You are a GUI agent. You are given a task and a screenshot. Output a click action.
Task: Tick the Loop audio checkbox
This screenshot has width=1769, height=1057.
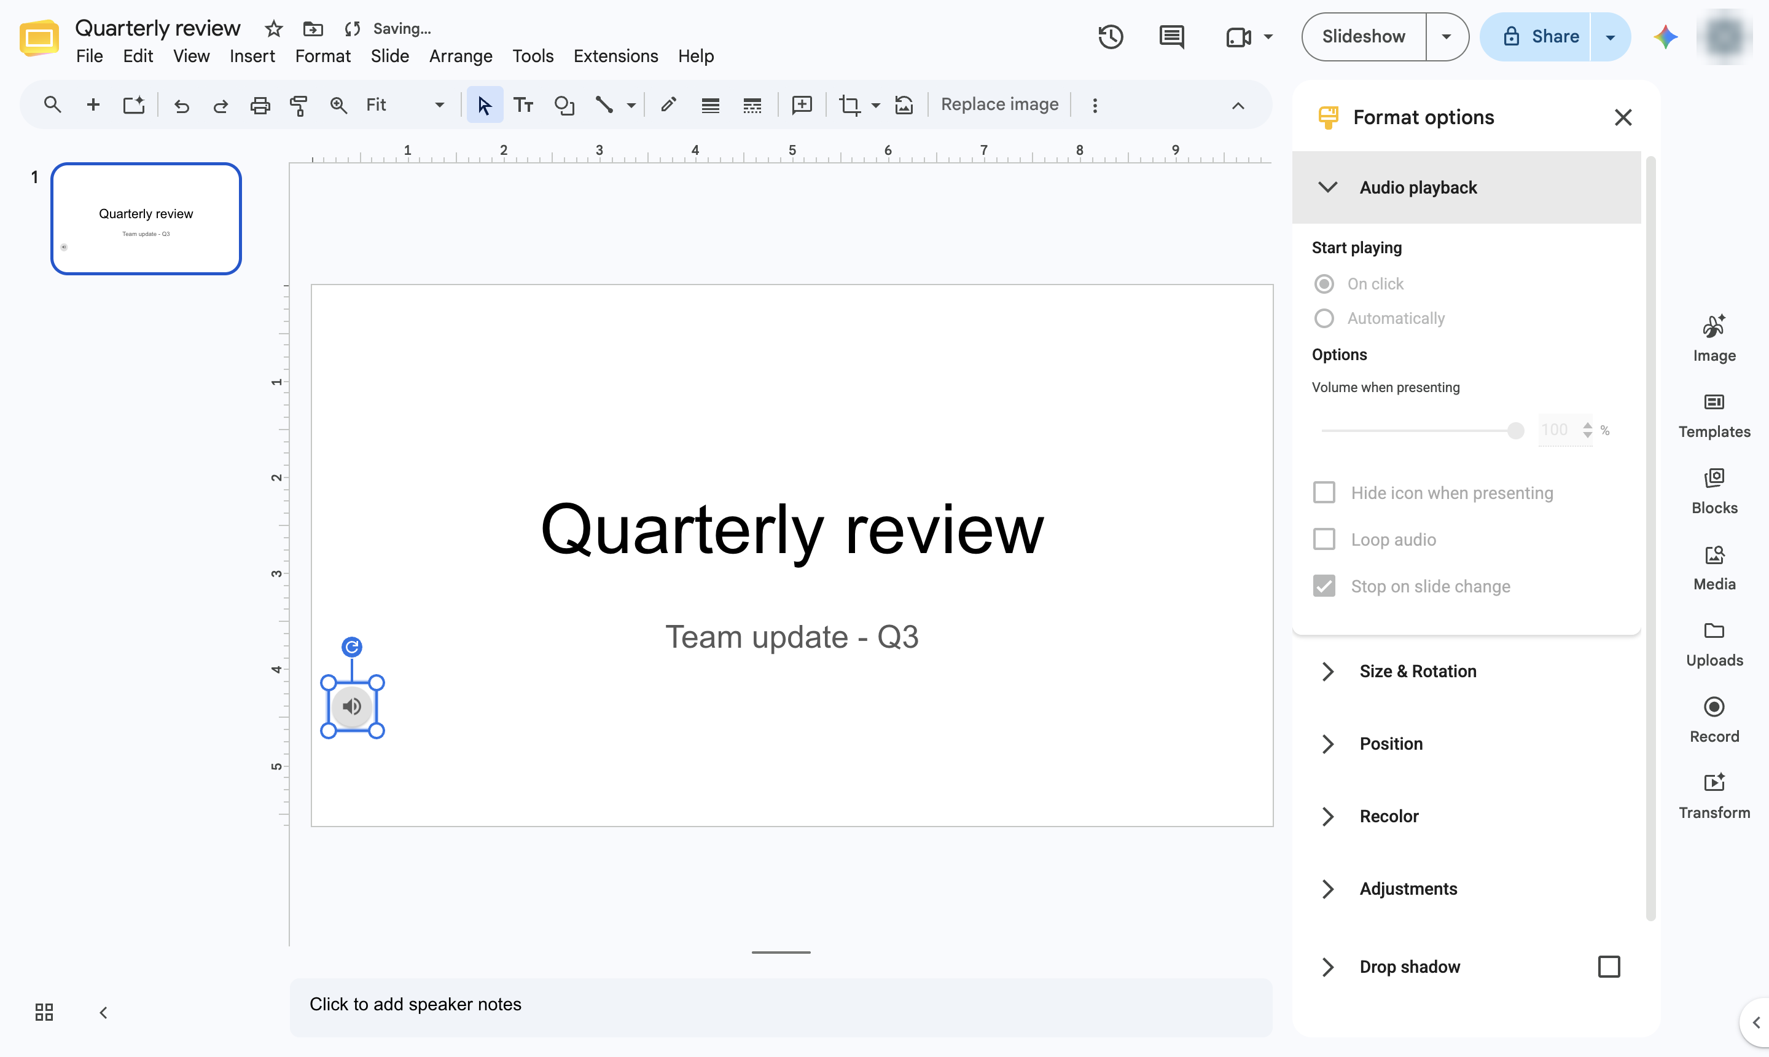coord(1323,539)
